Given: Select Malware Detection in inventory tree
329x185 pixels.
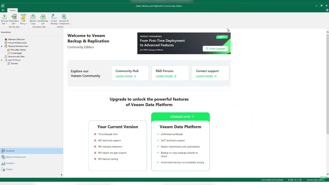Looking at the screenshot, I should tap(16, 39).
